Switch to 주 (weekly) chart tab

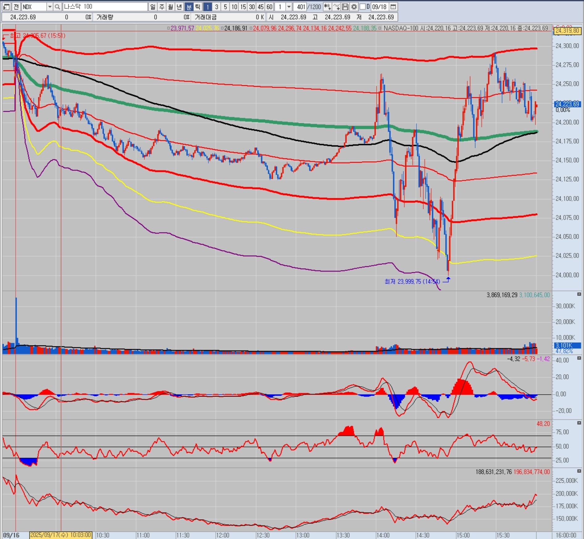pyautogui.click(x=162, y=7)
